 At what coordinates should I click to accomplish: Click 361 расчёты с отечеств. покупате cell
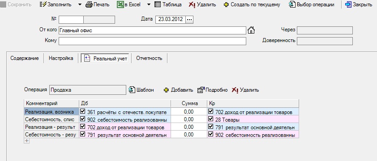[x=125, y=112]
